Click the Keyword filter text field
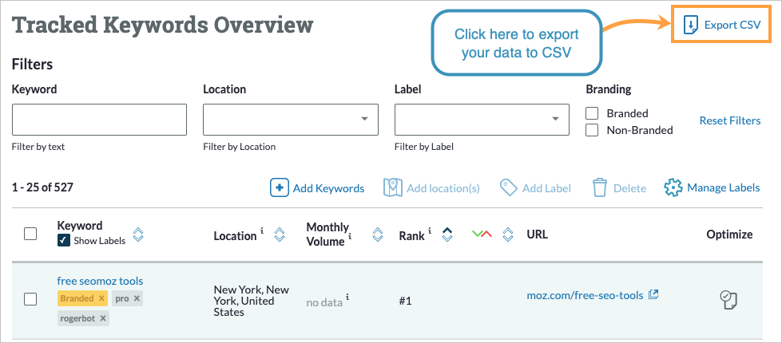This screenshot has width=782, height=343. [x=99, y=120]
